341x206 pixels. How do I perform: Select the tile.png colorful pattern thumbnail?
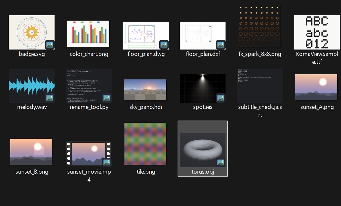point(145,144)
